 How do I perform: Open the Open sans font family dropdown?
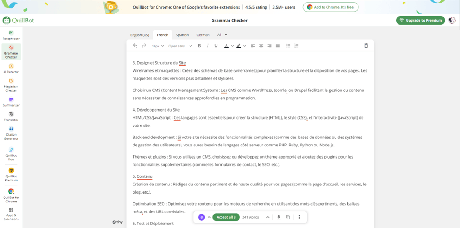[x=180, y=46]
